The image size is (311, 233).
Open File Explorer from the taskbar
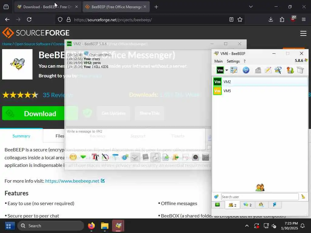[x=105, y=226]
